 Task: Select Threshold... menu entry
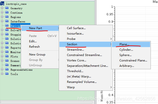pos(86,71)
